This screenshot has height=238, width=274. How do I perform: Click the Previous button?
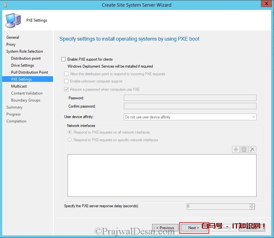165,228
